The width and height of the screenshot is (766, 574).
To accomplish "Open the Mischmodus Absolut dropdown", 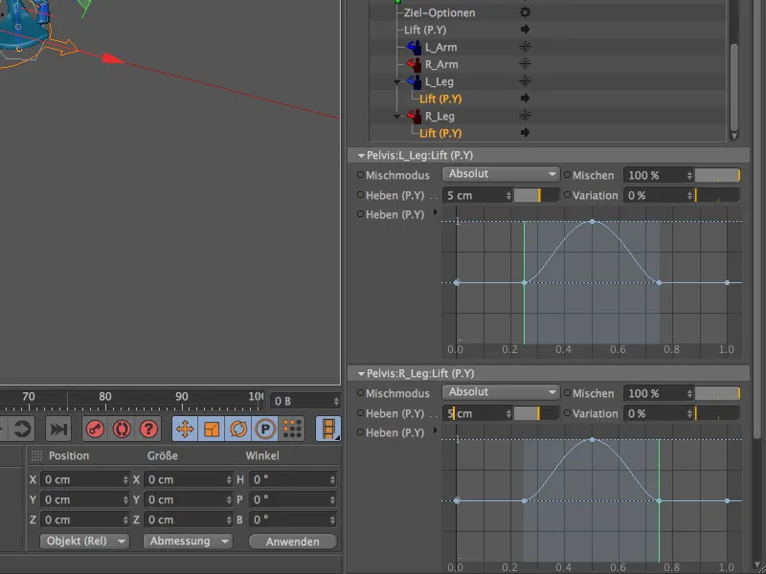I will [500, 174].
